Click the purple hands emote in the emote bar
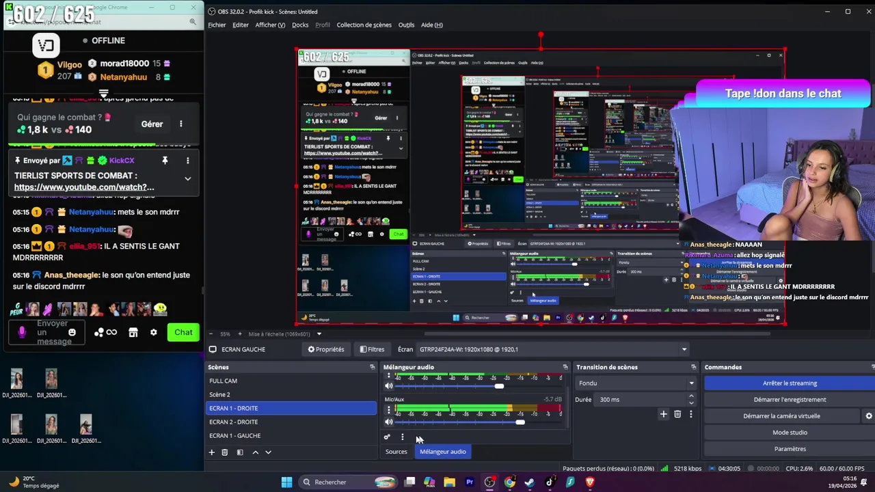875x492 pixels. pyautogui.click(x=48, y=310)
